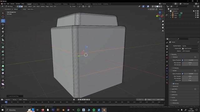Screen dimensions: 200x112
Task: Select the Move tool
Action: (x=3, y=21)
